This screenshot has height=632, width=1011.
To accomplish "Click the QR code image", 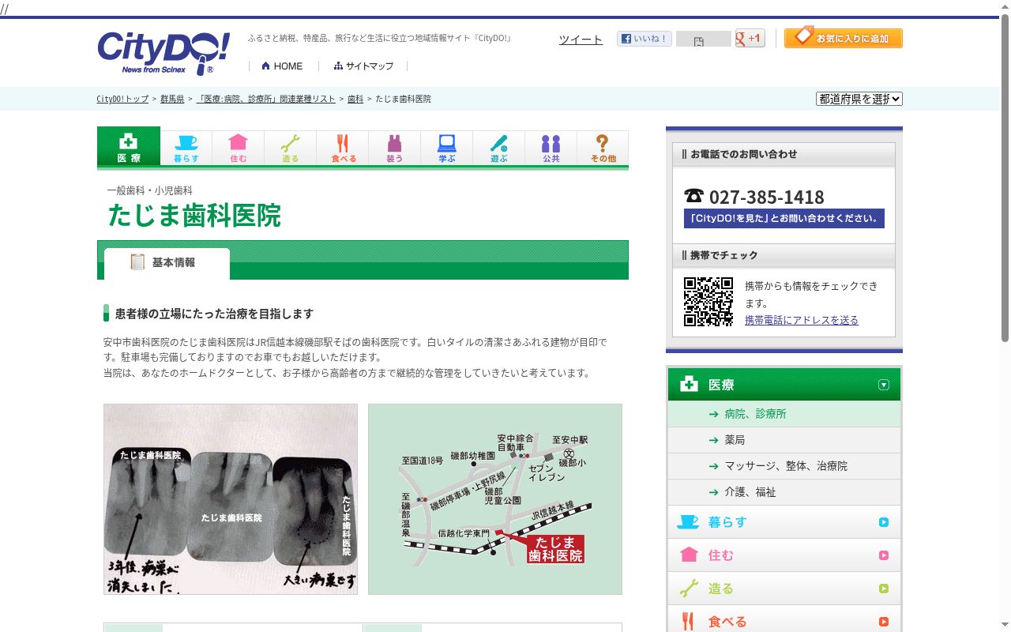I will coord(708,302).
